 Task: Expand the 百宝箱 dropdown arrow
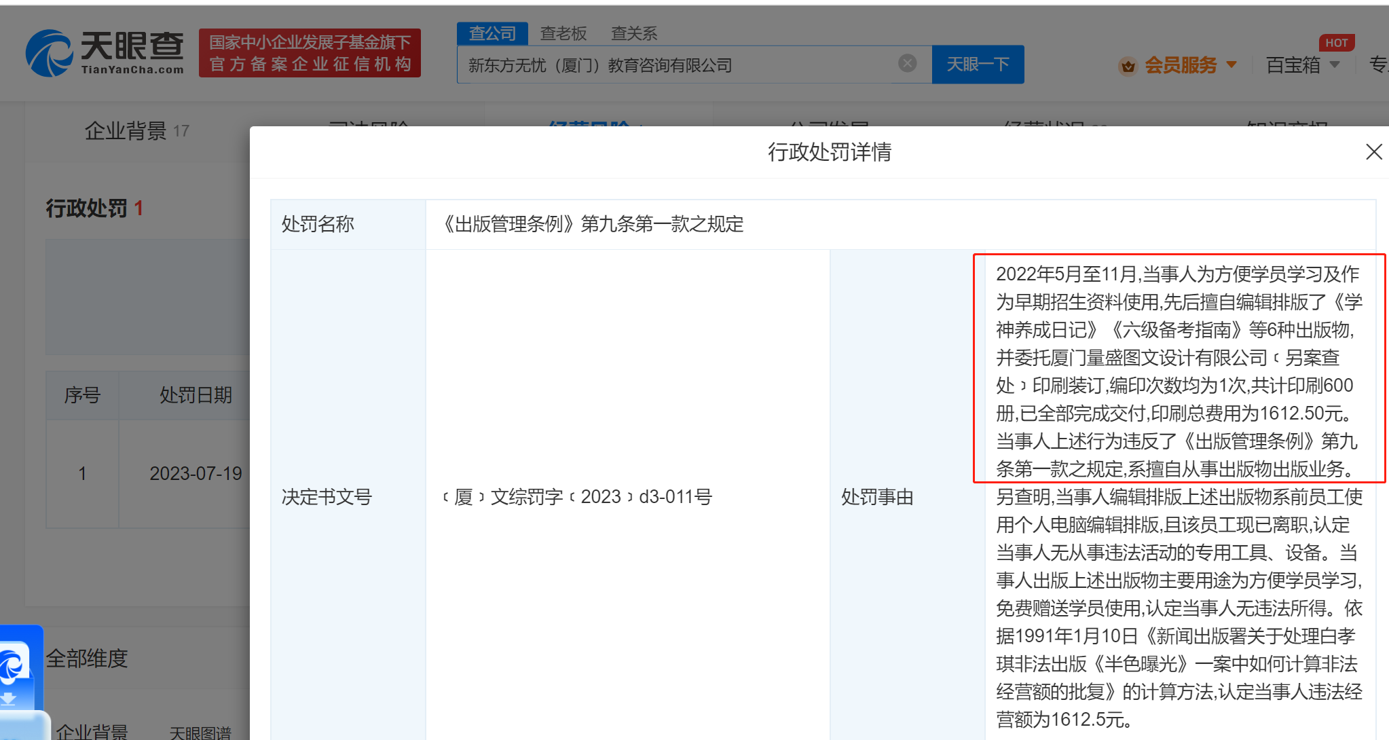point(1335,65)
